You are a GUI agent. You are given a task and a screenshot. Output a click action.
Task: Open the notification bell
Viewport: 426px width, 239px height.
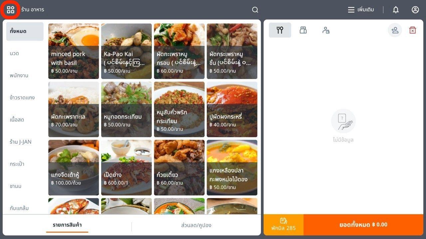point(396,10)
